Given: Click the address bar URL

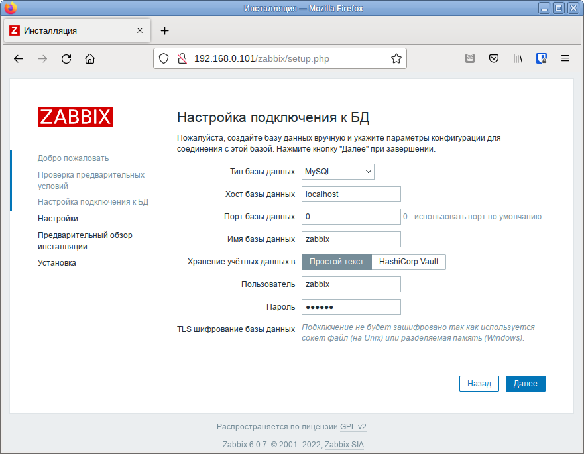Looking at the screenshot, I should pos(261,58).
